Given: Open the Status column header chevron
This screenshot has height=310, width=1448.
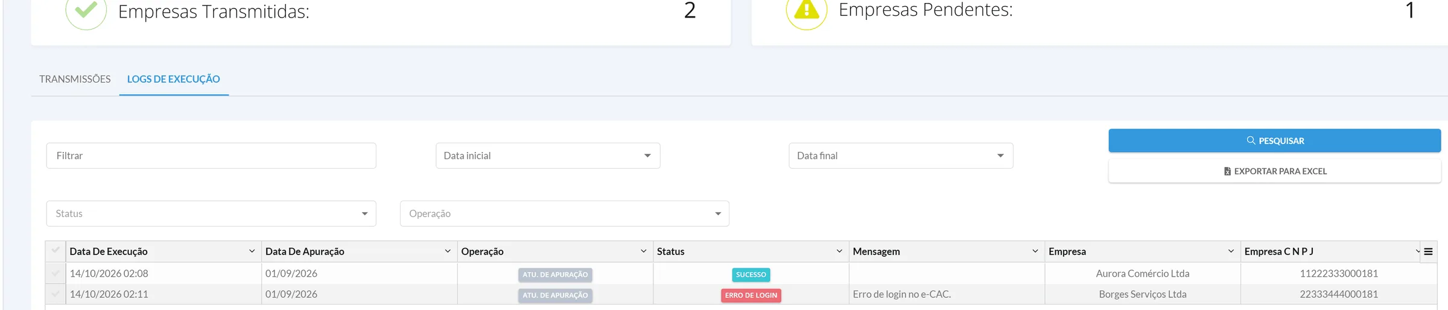Looking at the screenshot, I should (x=839, y=251).
